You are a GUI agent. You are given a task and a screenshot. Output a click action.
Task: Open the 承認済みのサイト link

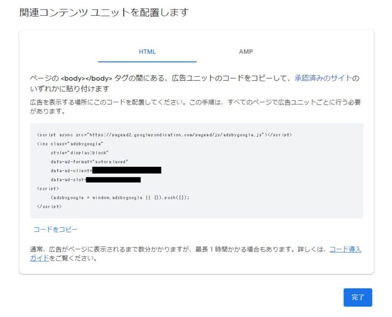tap(323, 78)
